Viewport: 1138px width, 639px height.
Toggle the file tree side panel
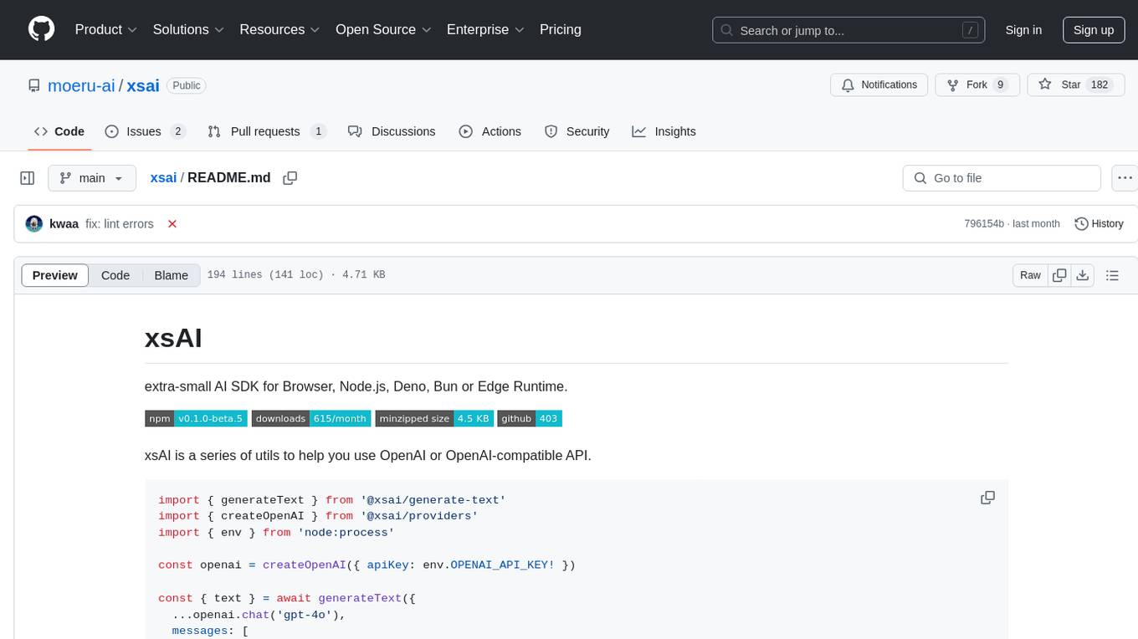click(x=28, y=178)
